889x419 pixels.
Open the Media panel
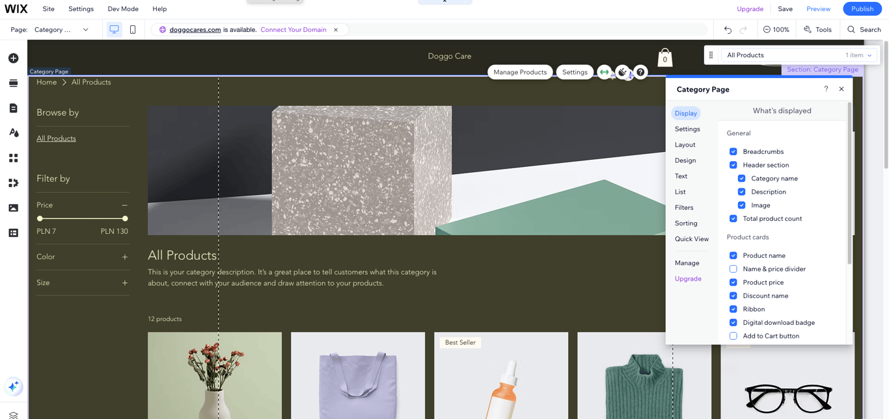[13, 207]
